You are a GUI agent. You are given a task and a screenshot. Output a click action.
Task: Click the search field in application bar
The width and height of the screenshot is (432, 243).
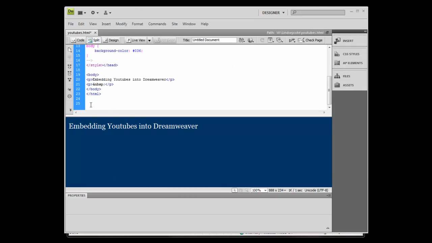pos(318,12)
